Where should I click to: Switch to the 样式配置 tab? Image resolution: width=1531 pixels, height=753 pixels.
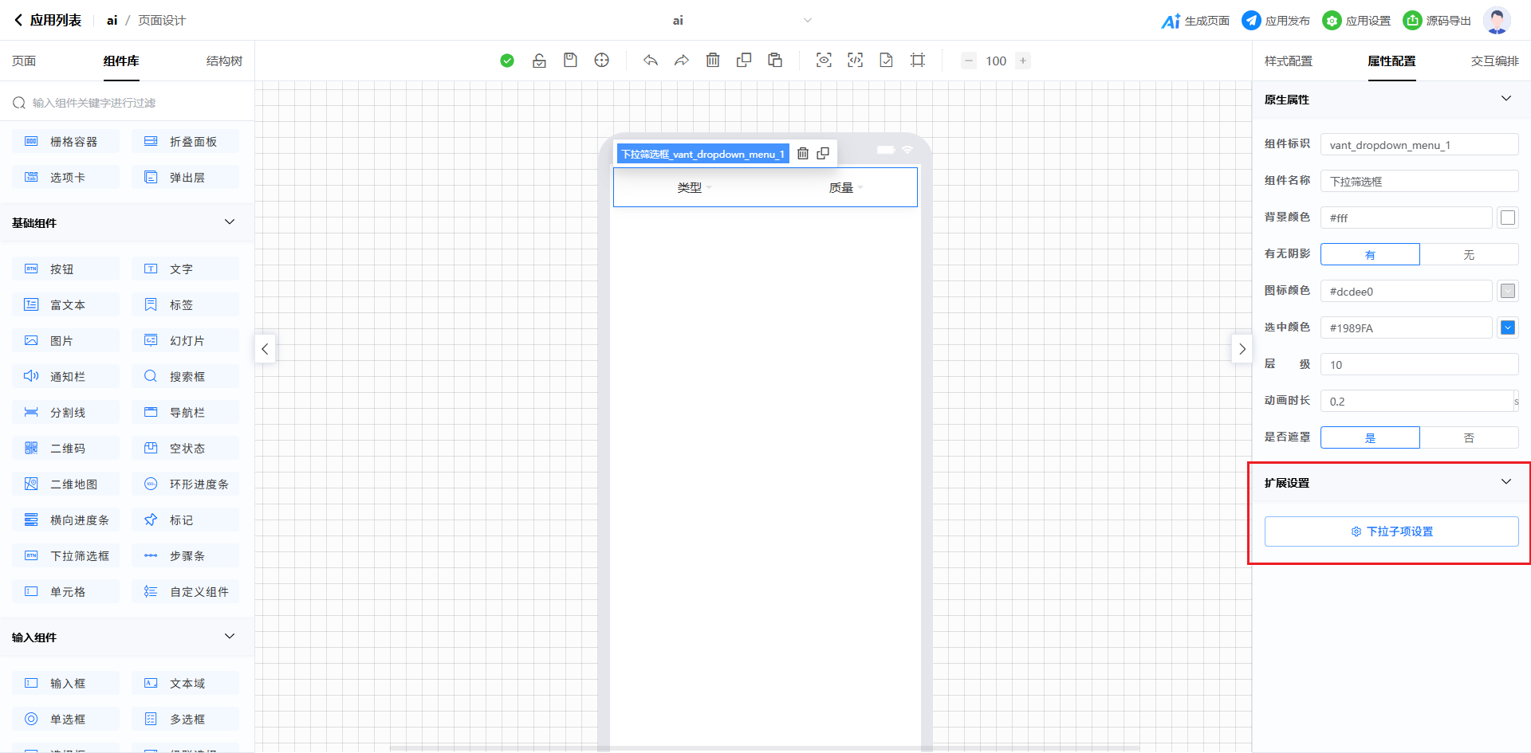pos(1288,61)
